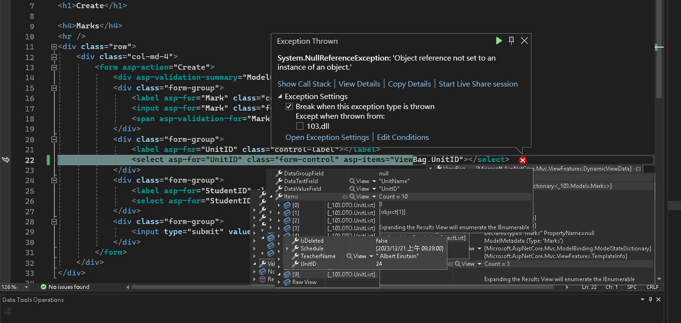Screen dimensions: 681x323
Task: Expand the Raw View node
Action: point(279,282)
